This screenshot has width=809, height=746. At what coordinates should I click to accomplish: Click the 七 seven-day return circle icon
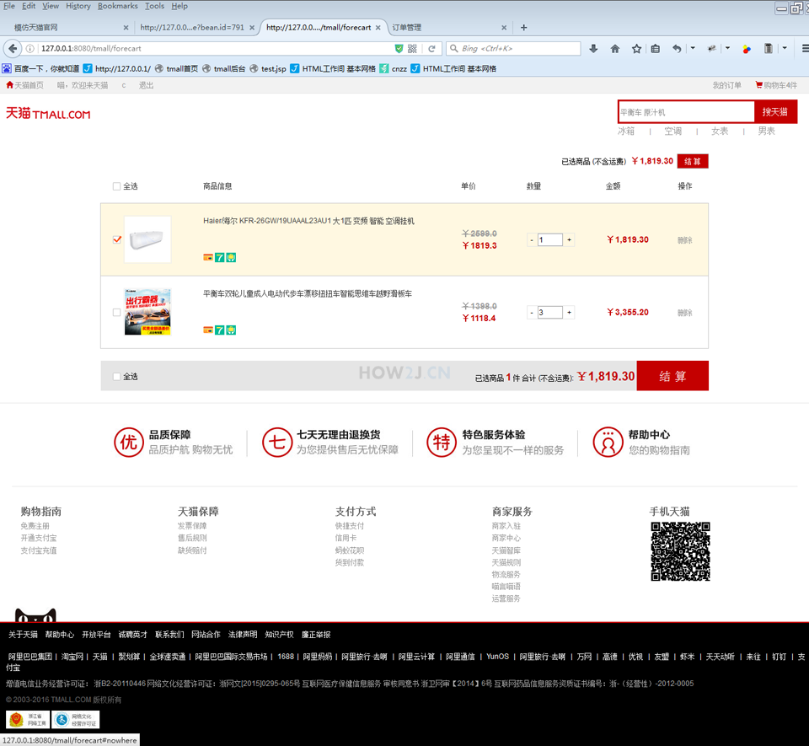tap(277, 443)
